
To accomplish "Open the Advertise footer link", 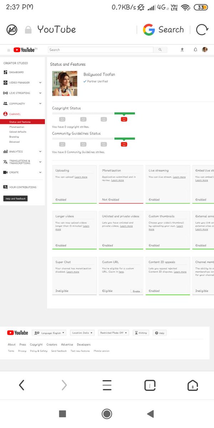I will pos(67,345).
